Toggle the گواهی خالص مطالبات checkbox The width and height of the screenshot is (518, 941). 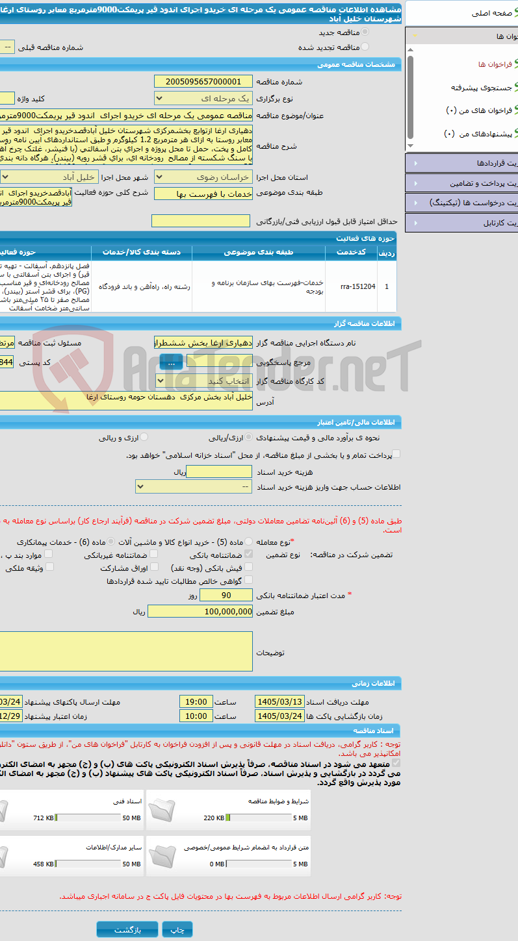(248, 581)
